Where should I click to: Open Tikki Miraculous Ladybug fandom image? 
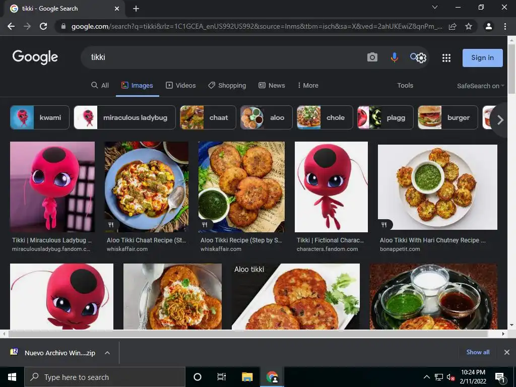pos(52,187)
